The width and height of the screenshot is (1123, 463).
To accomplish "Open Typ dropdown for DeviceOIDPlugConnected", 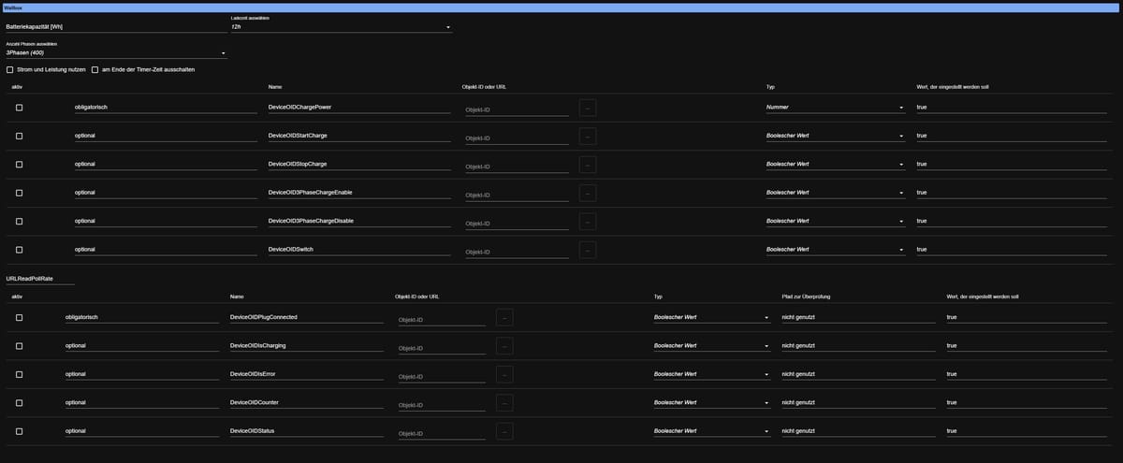I will [711, 317].
